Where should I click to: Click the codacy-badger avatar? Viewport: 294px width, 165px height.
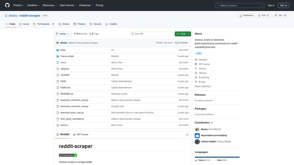point(197,142)
